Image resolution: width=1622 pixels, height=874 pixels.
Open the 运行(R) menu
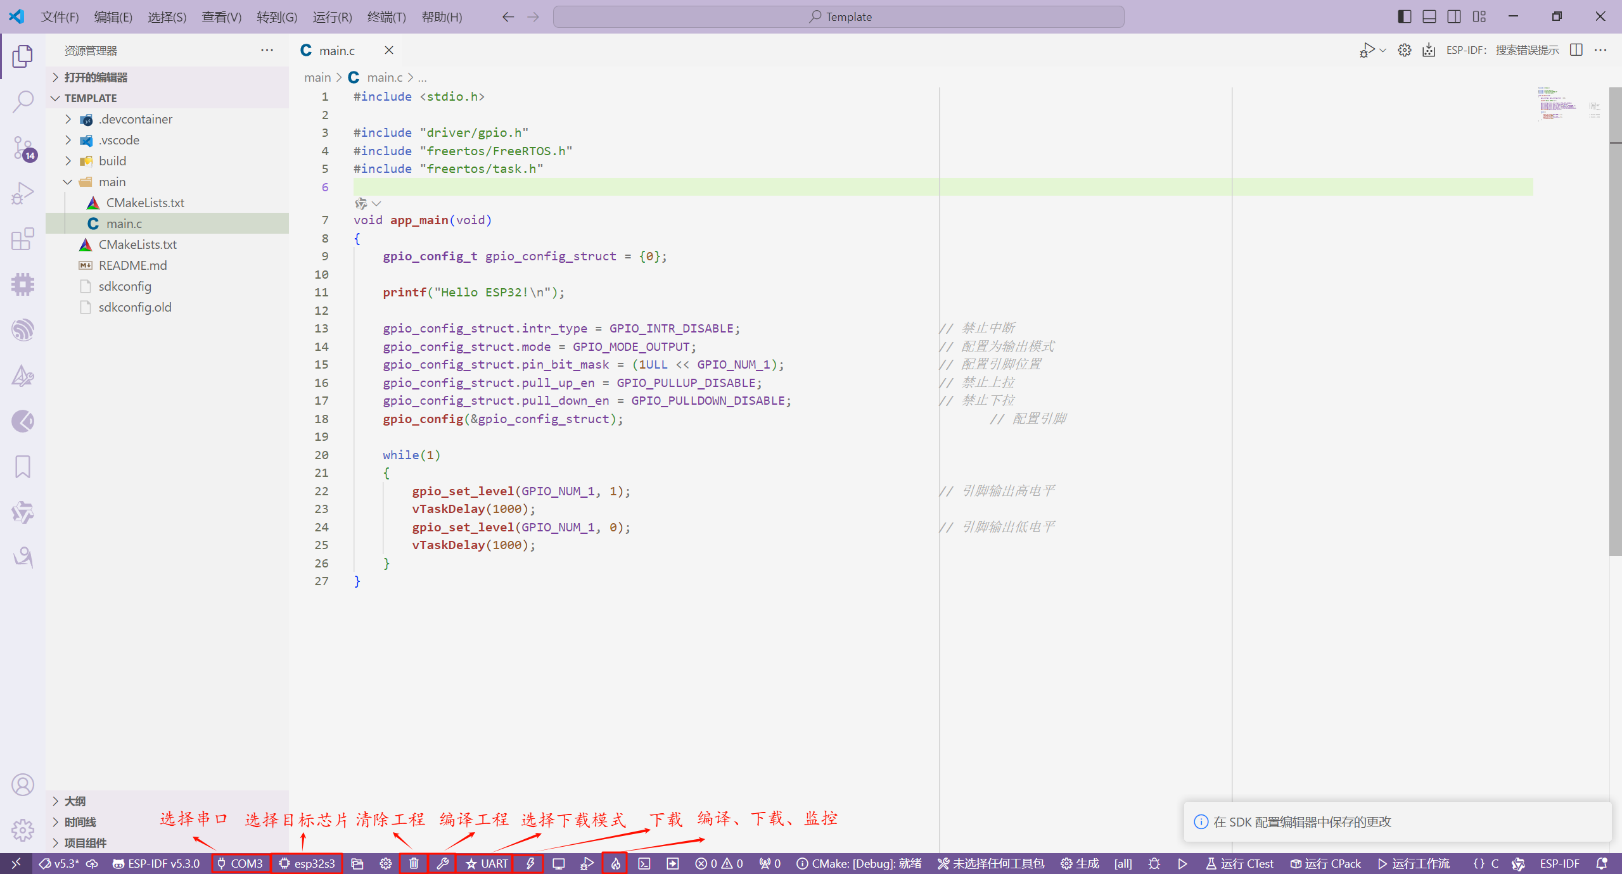click(x=332, y=17)
